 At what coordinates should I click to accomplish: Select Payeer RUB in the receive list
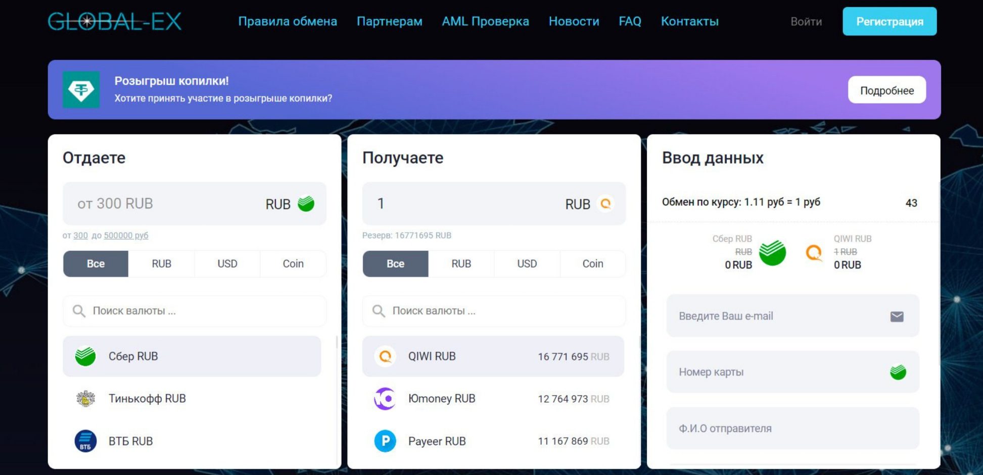tap(493, 441)
